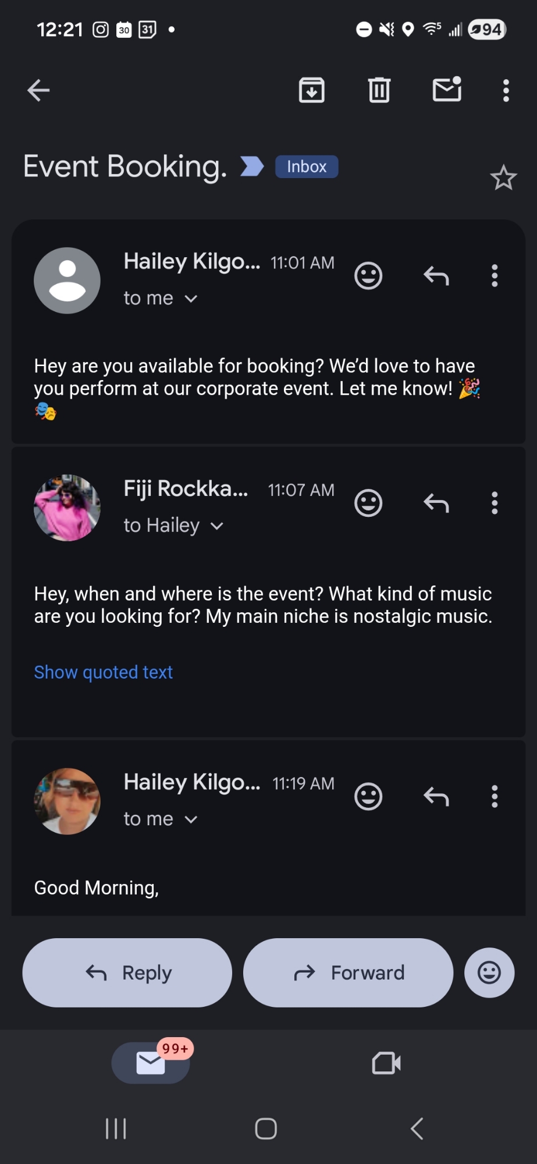Go back to the inbox list
537x1164 pixels.
coord(38,90)
